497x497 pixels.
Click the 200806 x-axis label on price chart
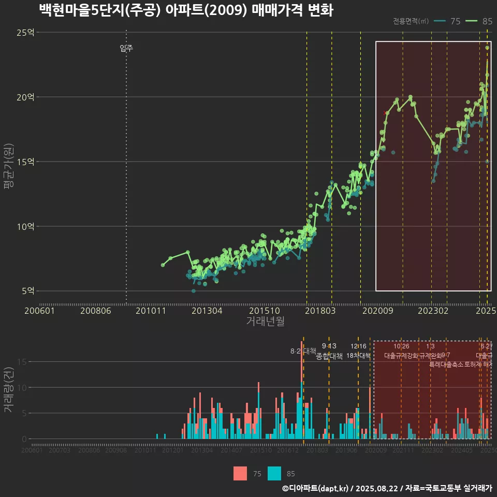96,311
